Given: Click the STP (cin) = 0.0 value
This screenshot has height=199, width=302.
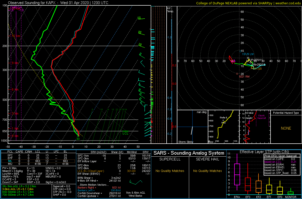Looking at the screenshot, I should click(x=62, y=189).
